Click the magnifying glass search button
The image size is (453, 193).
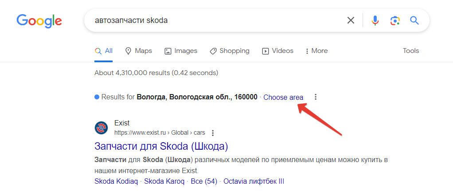pos(414,20)
